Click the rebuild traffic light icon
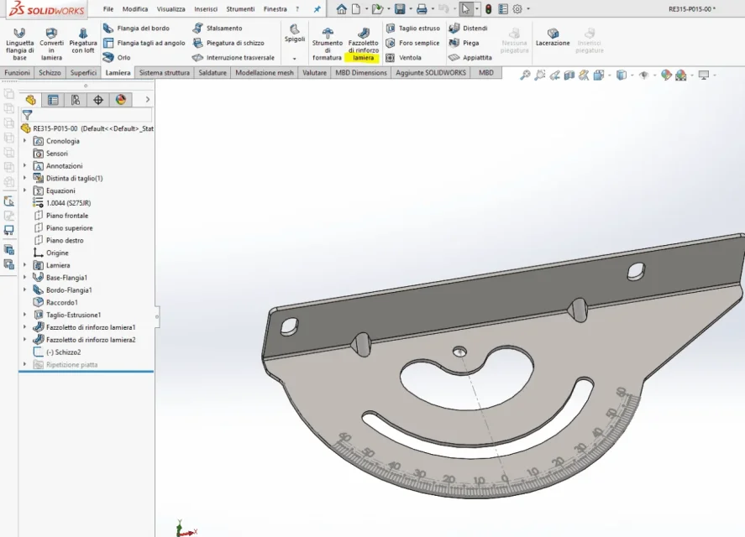The height and width of the screenshot is (537, 745). pyautogui.click(x=488, y=9)
